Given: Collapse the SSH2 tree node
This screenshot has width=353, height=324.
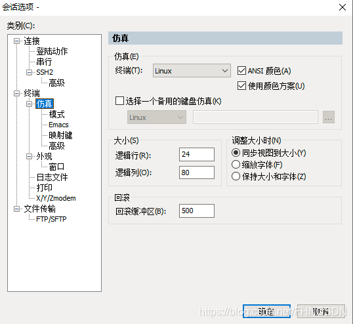Looking at the screenshot, I should click(x=29, y=72).
